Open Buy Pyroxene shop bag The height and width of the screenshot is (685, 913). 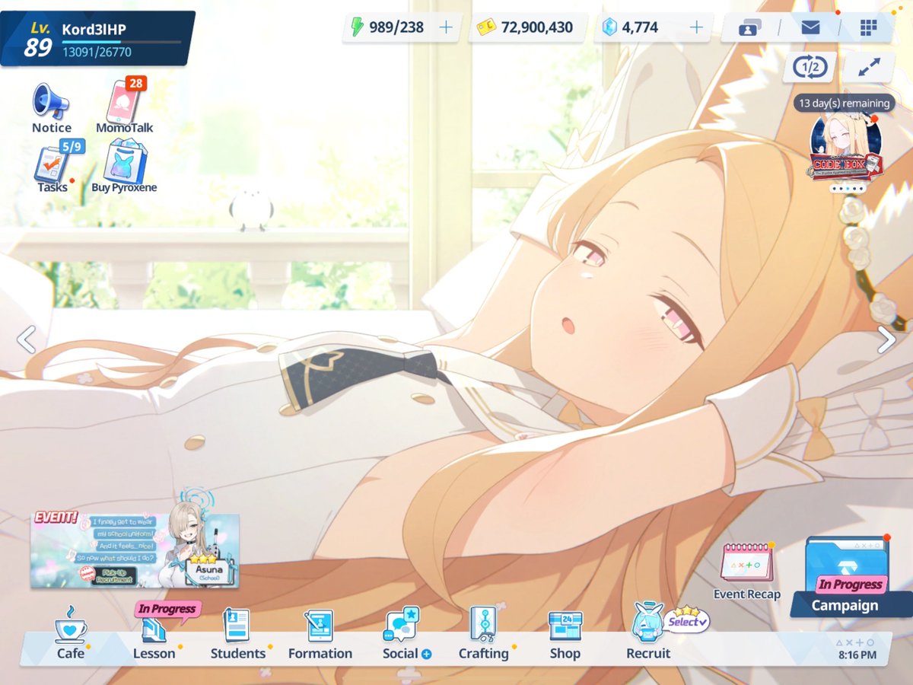(x=124, y=167)
